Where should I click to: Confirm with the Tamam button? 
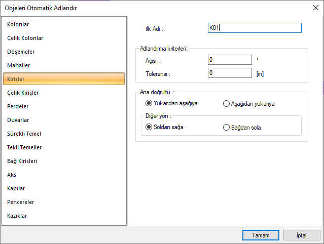(x=260, y=235)
